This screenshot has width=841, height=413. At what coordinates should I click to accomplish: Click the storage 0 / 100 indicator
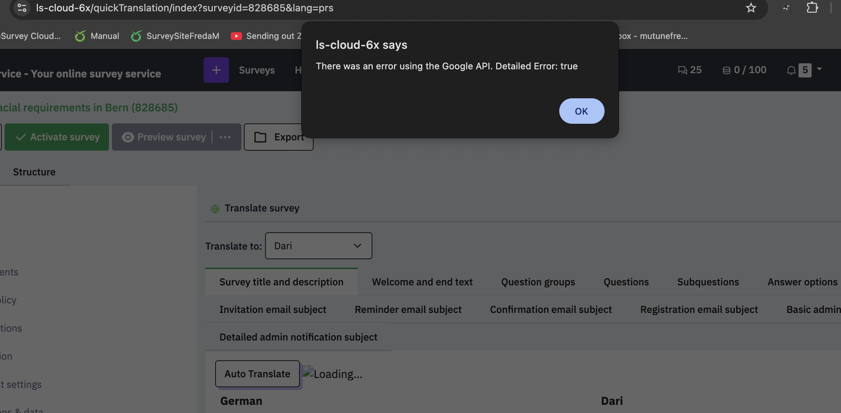(744, 70)
